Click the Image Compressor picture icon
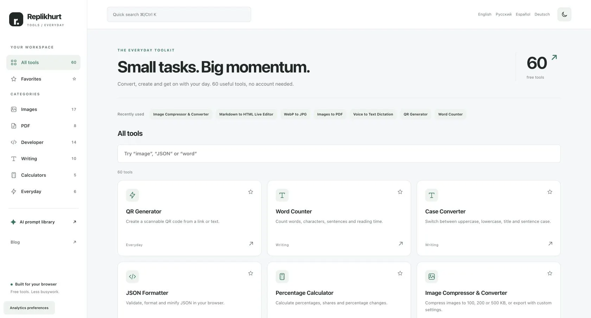591x318 pixels. (432, 277)
